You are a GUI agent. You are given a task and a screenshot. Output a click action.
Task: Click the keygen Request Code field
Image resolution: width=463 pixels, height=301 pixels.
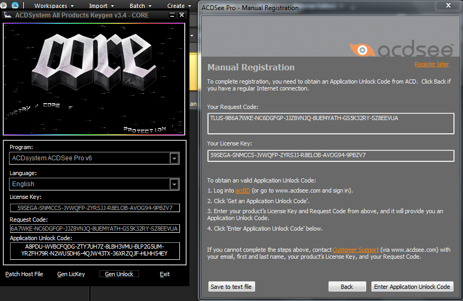(x=95, y=229)
